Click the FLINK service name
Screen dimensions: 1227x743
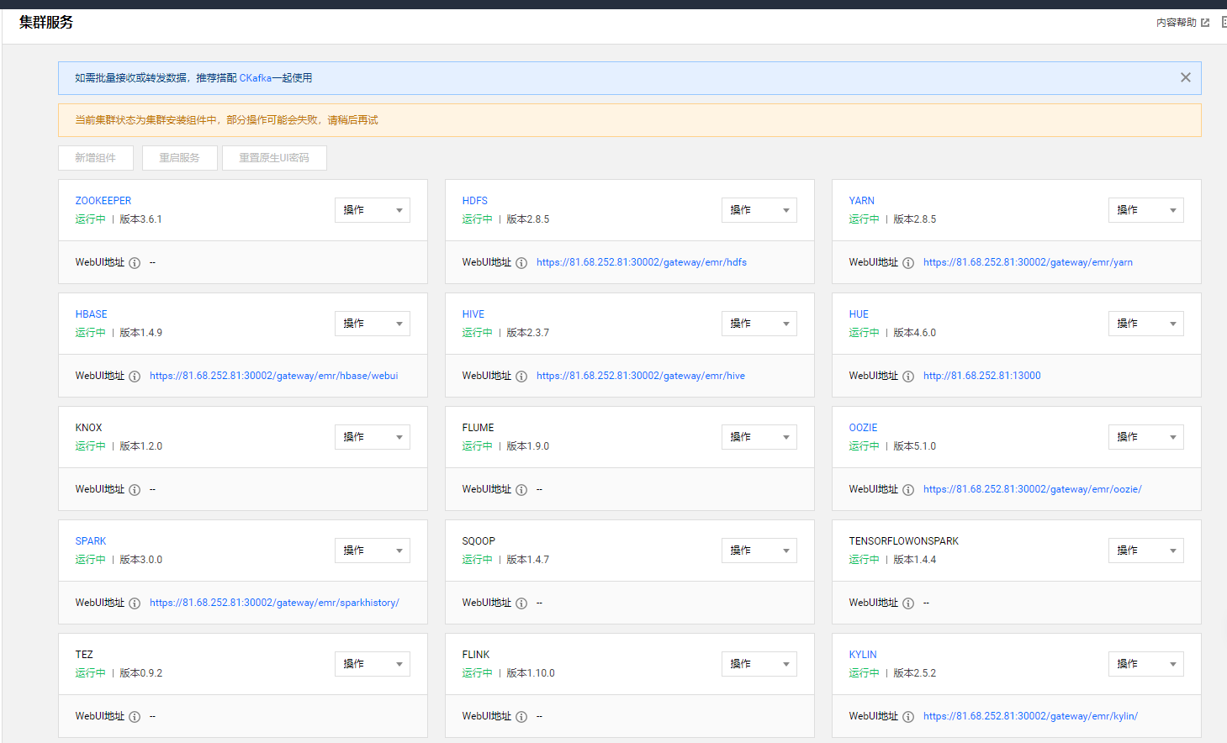coord(476,655)
